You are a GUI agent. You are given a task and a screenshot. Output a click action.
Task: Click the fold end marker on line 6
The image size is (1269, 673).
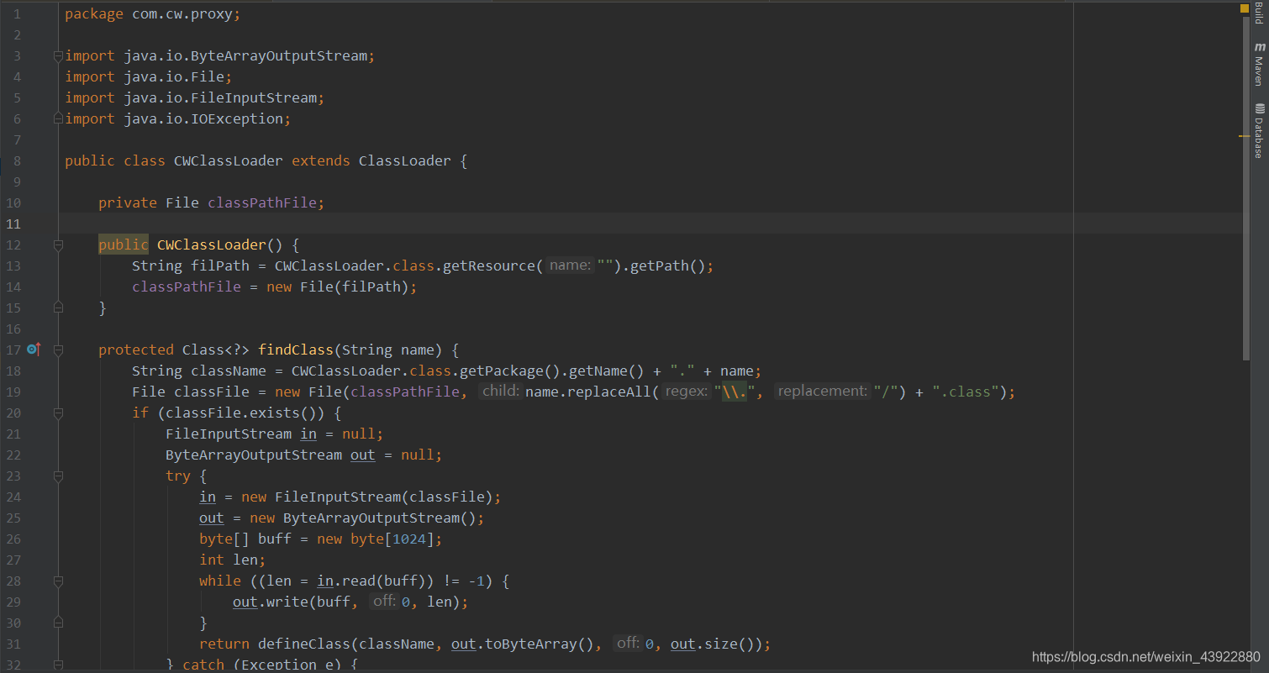tap(58, 119)
